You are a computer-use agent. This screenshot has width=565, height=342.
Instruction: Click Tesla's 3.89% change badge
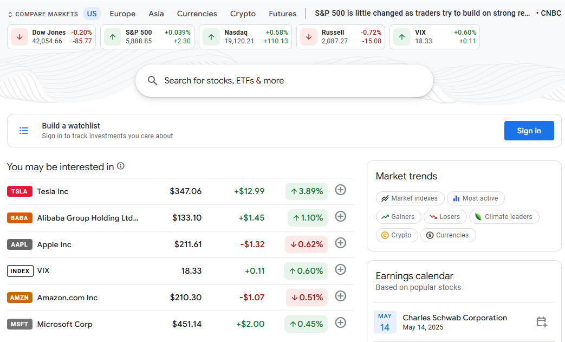(x=307, y=191)
